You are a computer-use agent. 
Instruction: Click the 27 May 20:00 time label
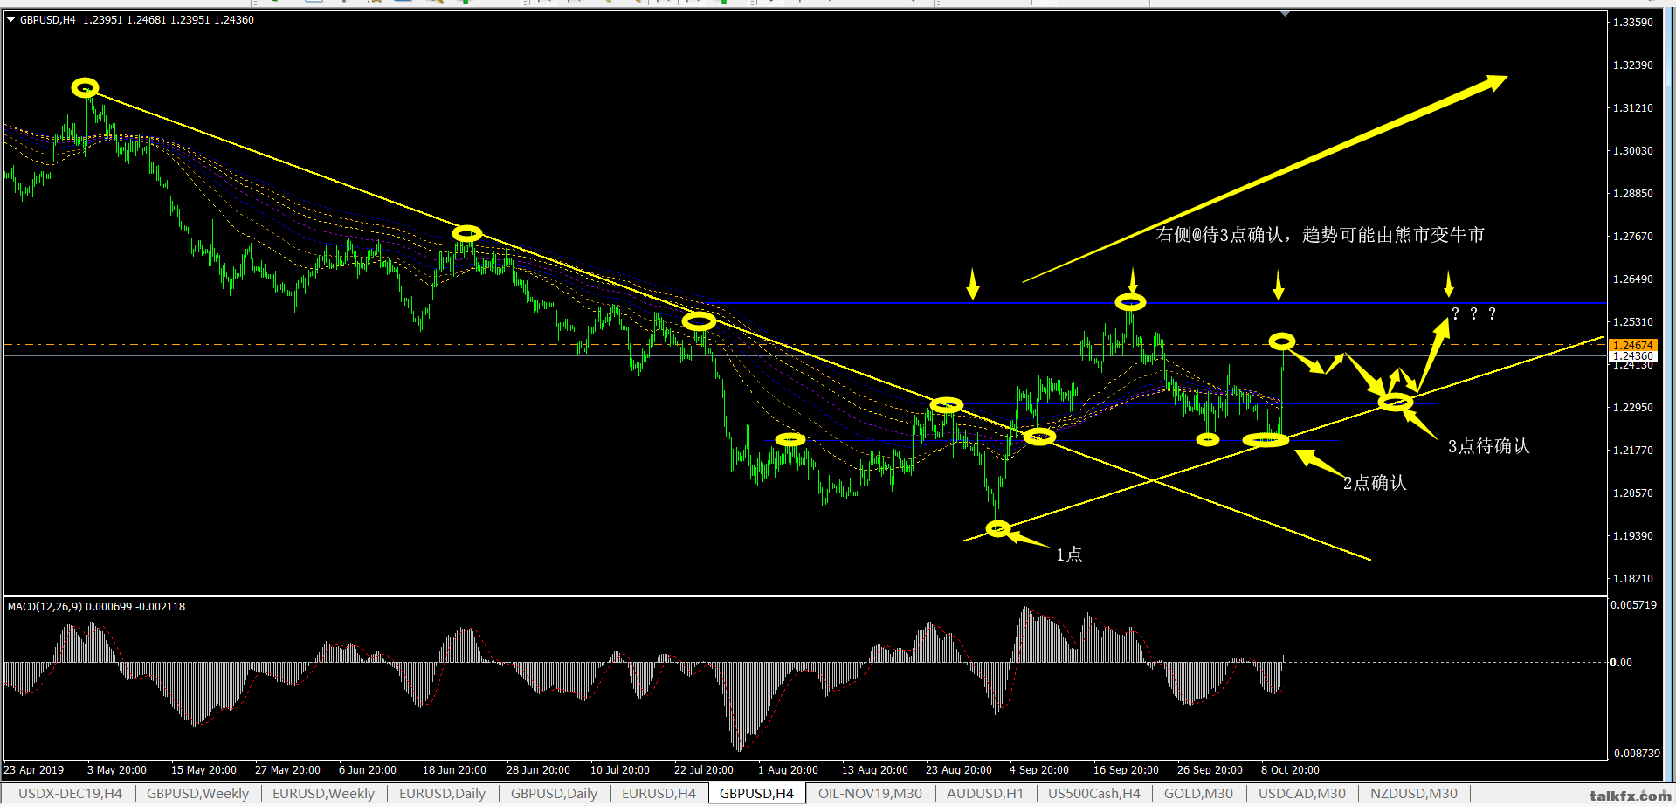287,769
